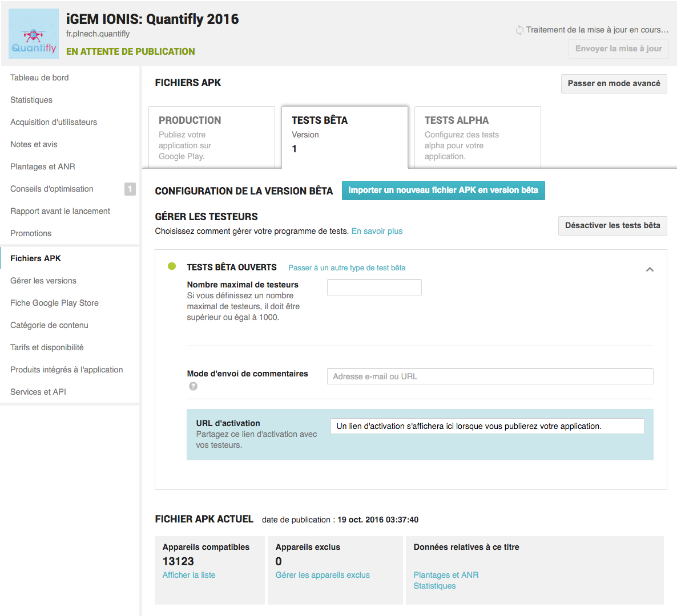Collapse the Tests bêta ouverts section chevron

pyautogui.click(x=650, y=269)
